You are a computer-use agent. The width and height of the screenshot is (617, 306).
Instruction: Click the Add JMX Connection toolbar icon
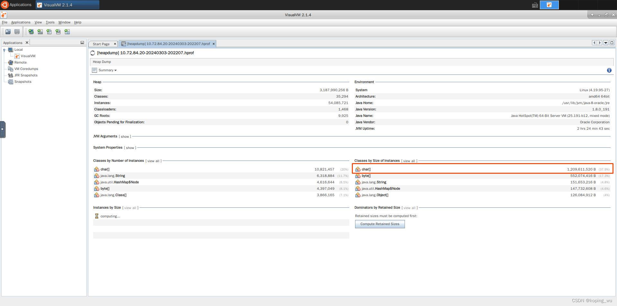pos(40,31)
